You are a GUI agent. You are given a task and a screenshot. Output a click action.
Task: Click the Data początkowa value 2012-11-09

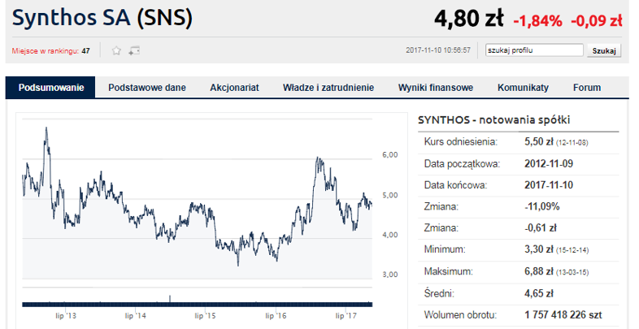click(549, 163)
